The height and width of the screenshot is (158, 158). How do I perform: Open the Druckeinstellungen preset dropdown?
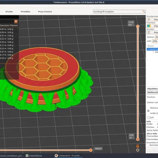tap(152, 19)
